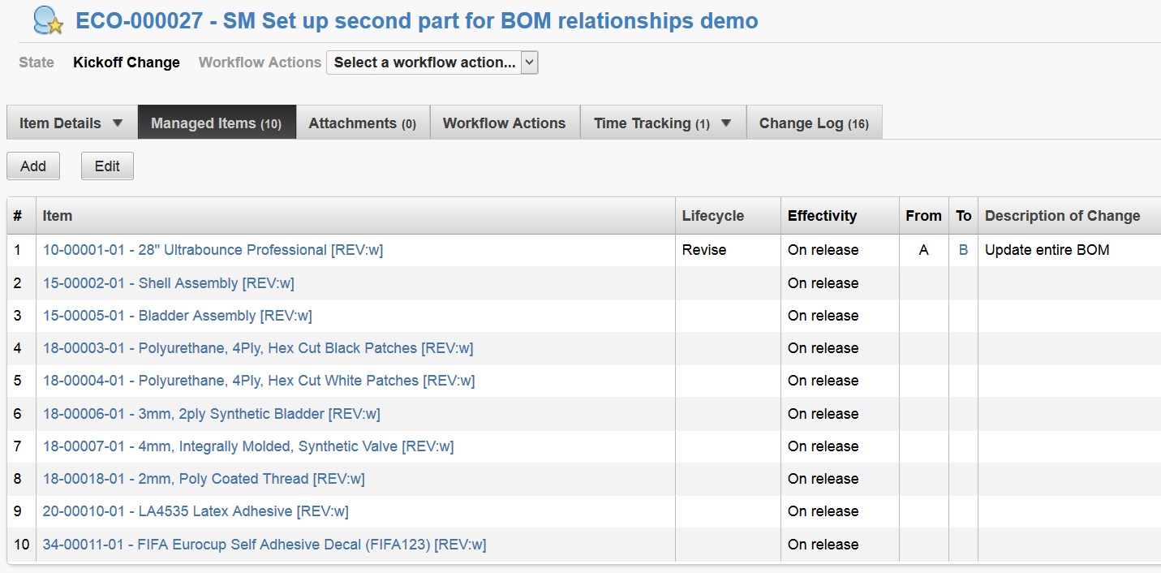Open the FIFA Eurocup Self Adhesive Decal link
Viewport: 1161px width, 573px height.
pyautogui.click(x=264, y=544)
